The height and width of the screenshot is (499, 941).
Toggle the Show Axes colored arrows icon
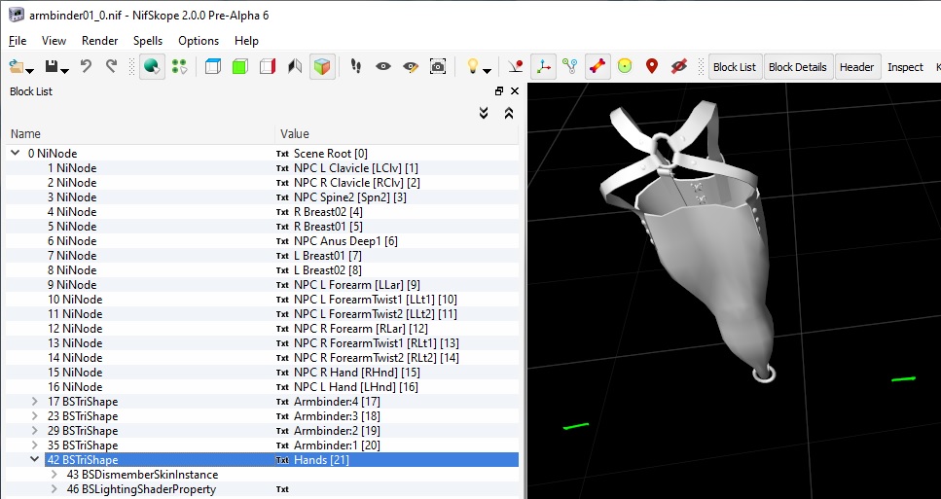point(543,66)
